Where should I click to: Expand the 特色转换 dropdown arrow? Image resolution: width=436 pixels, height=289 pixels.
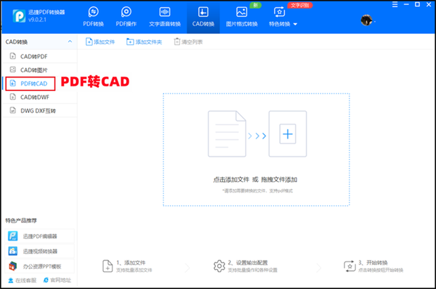(295, 24)
